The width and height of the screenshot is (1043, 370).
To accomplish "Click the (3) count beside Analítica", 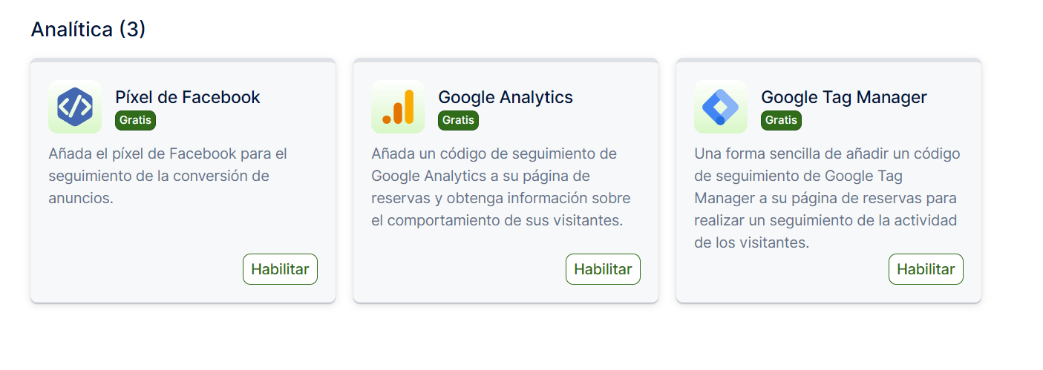I will click(132, 30).
